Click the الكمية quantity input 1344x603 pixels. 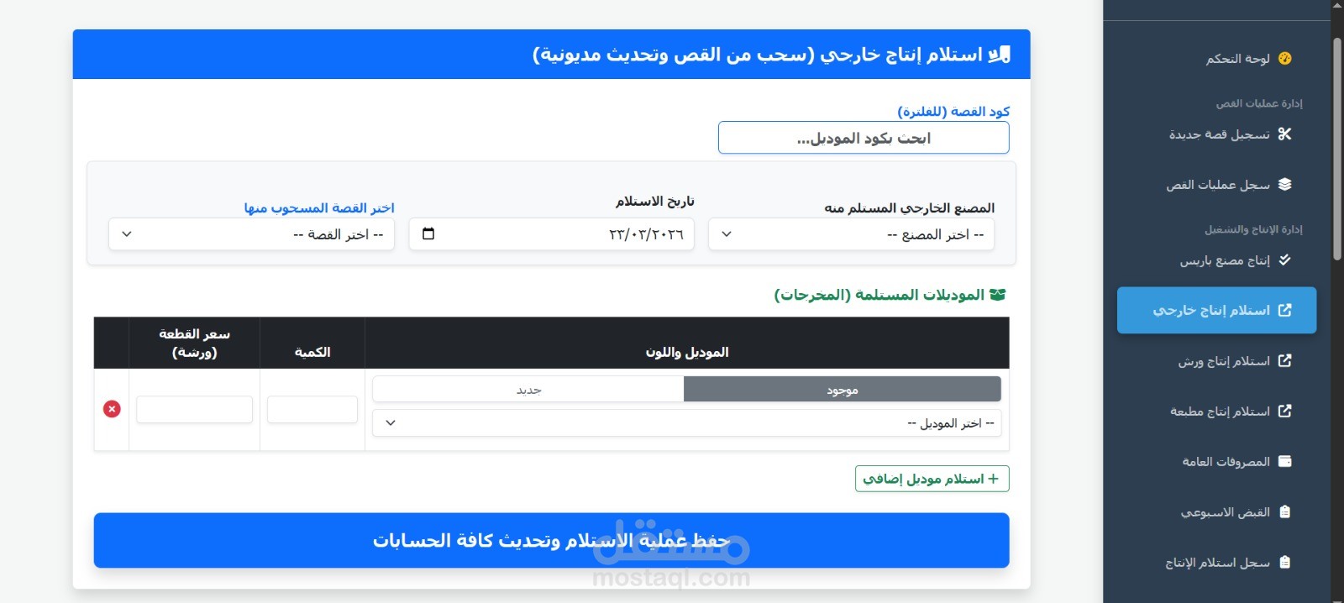(312, 410)
